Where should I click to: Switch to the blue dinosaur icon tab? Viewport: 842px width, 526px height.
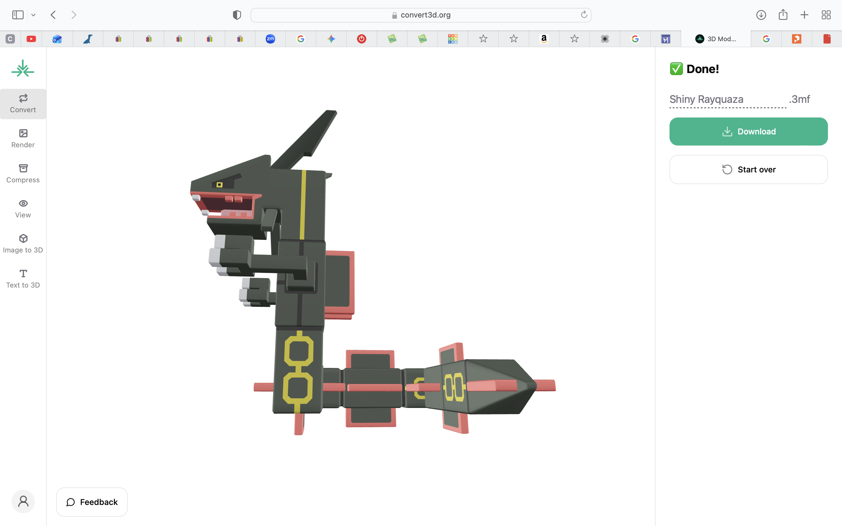(88, 39)
